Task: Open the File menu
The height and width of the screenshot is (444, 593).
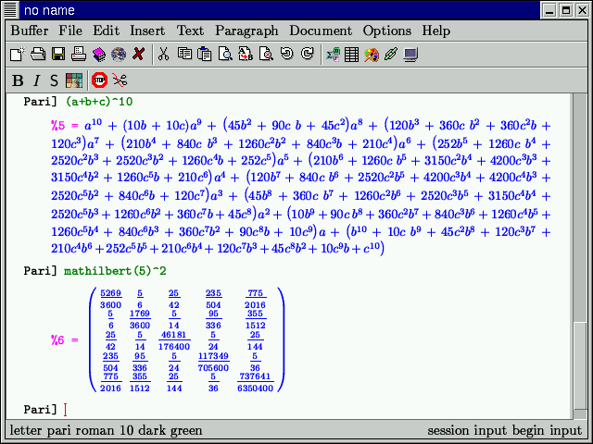Action: pos(70,31)
